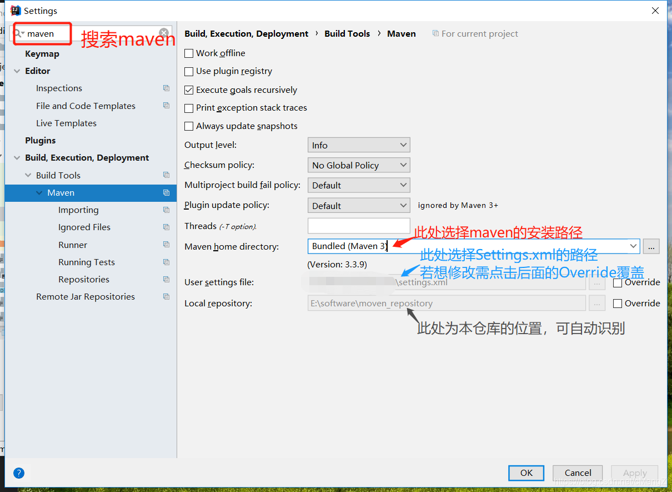Screen dimensions: 672x492
Task: Collapse the Build Tools node
Action: [x=28, y=175]
